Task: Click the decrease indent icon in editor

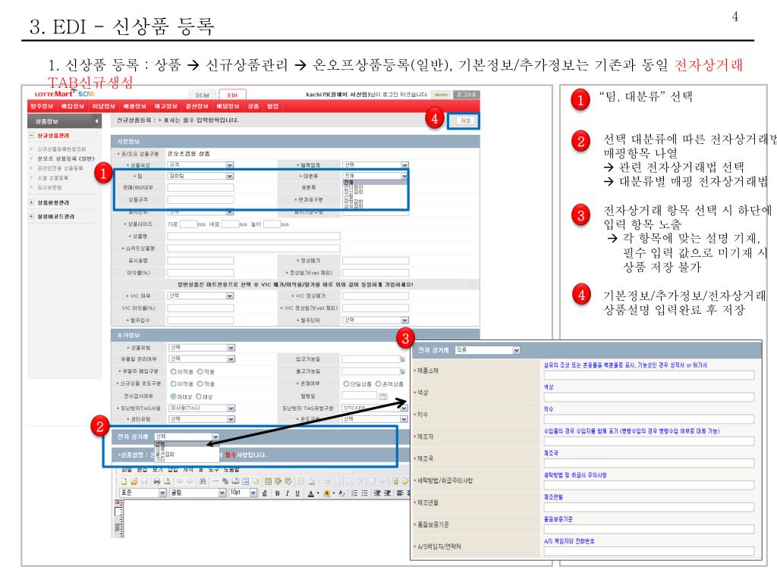Action: [x=377, y=493]
